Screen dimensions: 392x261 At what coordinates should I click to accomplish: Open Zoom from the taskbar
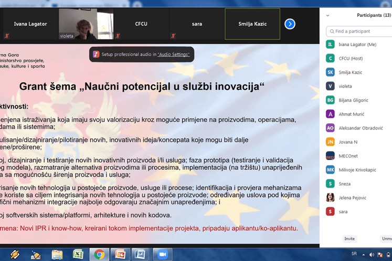tap(163, 255)
